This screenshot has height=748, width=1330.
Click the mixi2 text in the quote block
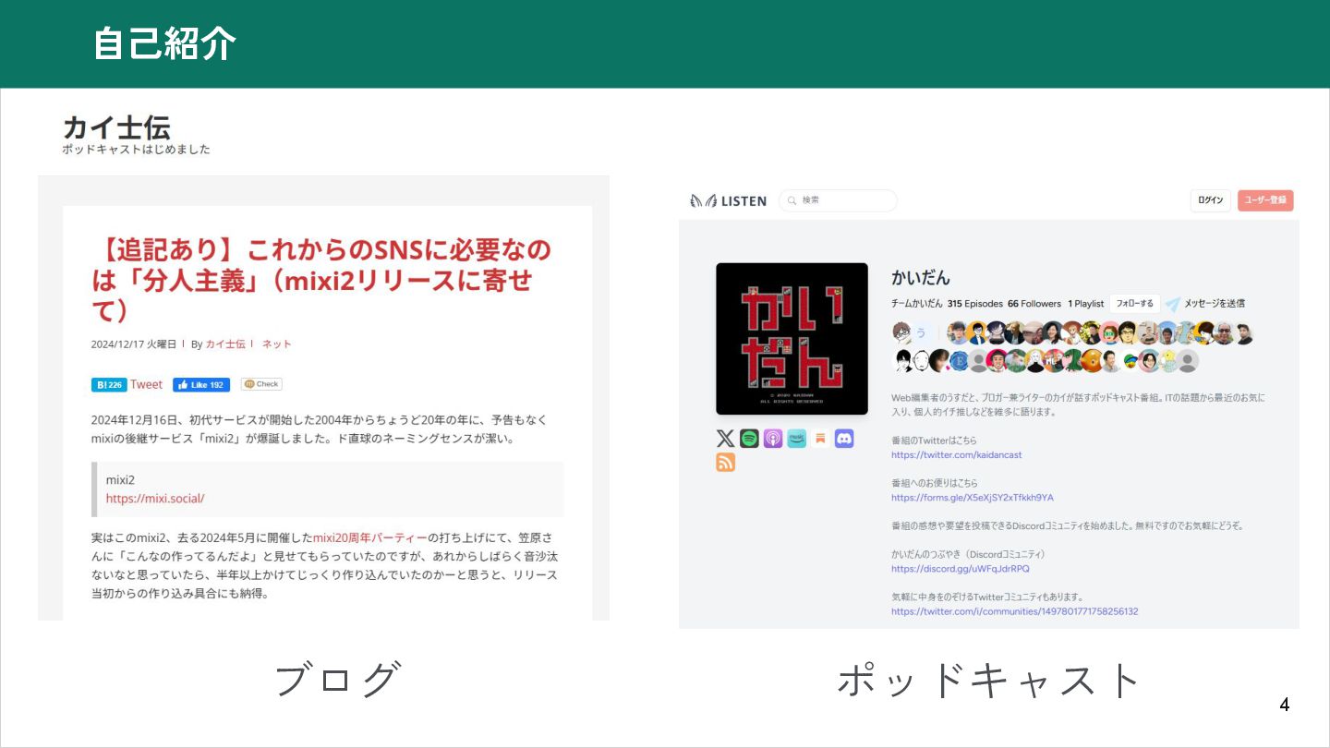tap(120, 480)
